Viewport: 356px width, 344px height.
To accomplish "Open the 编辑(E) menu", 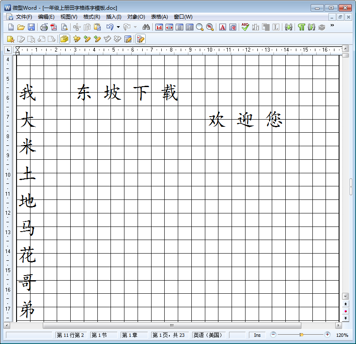I will 46,17.
